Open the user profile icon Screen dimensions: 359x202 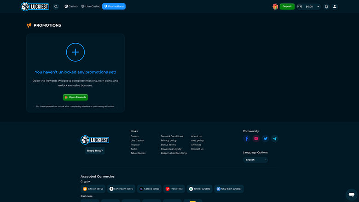click(335, 6)
